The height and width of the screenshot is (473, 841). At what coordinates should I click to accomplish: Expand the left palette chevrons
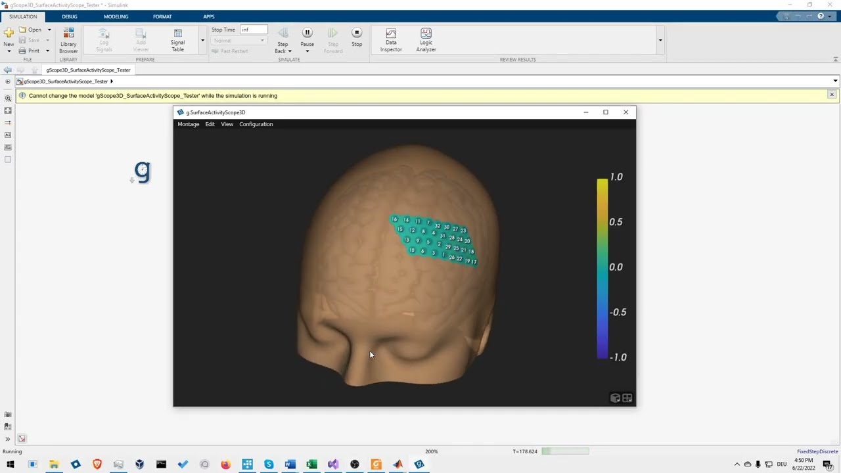tap(8, 439)
